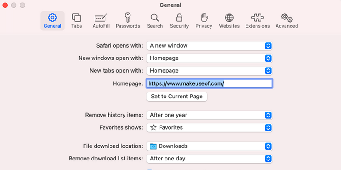This screenshot has height=170, width=341.
Task: Open the Extensions puzzle pane
Action: (x=257, y=21)
